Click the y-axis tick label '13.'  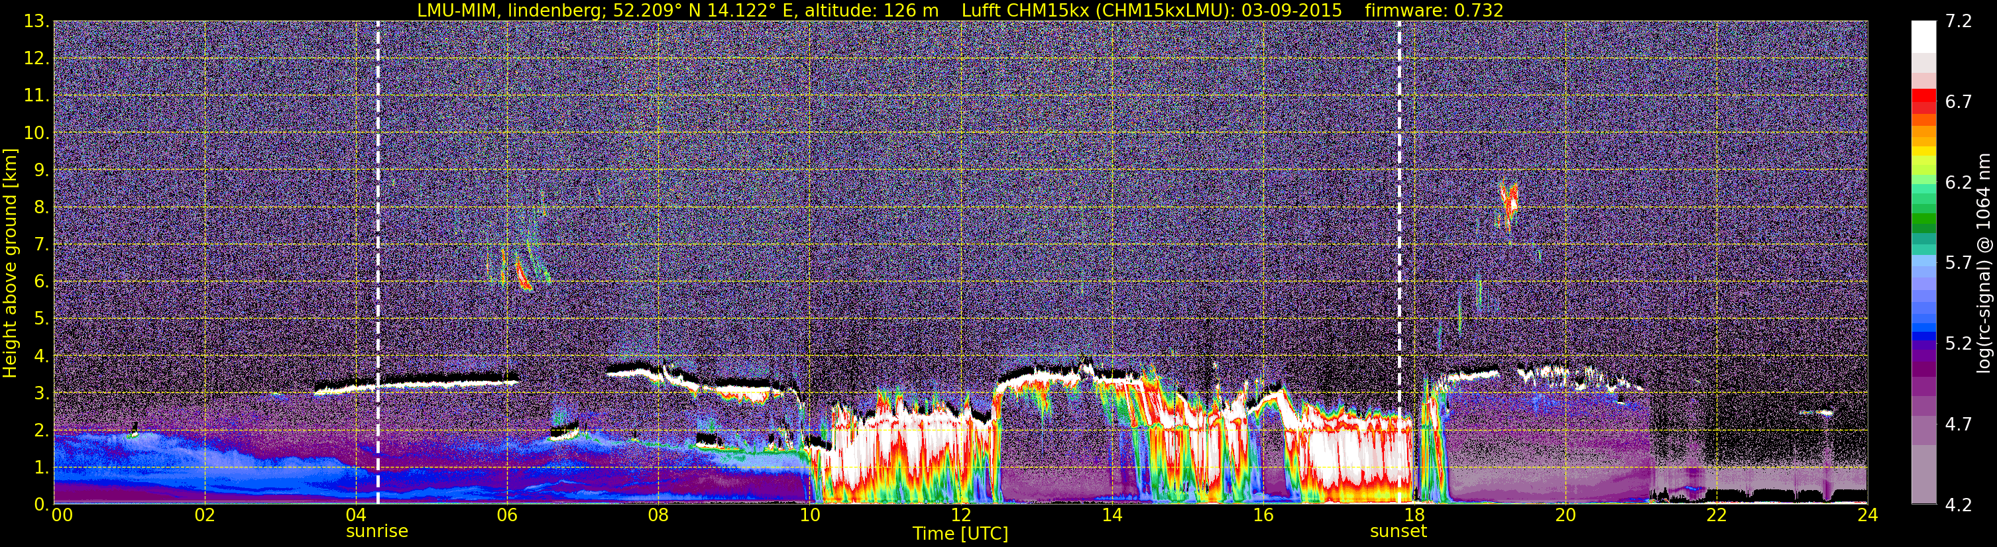click(36, 22)
